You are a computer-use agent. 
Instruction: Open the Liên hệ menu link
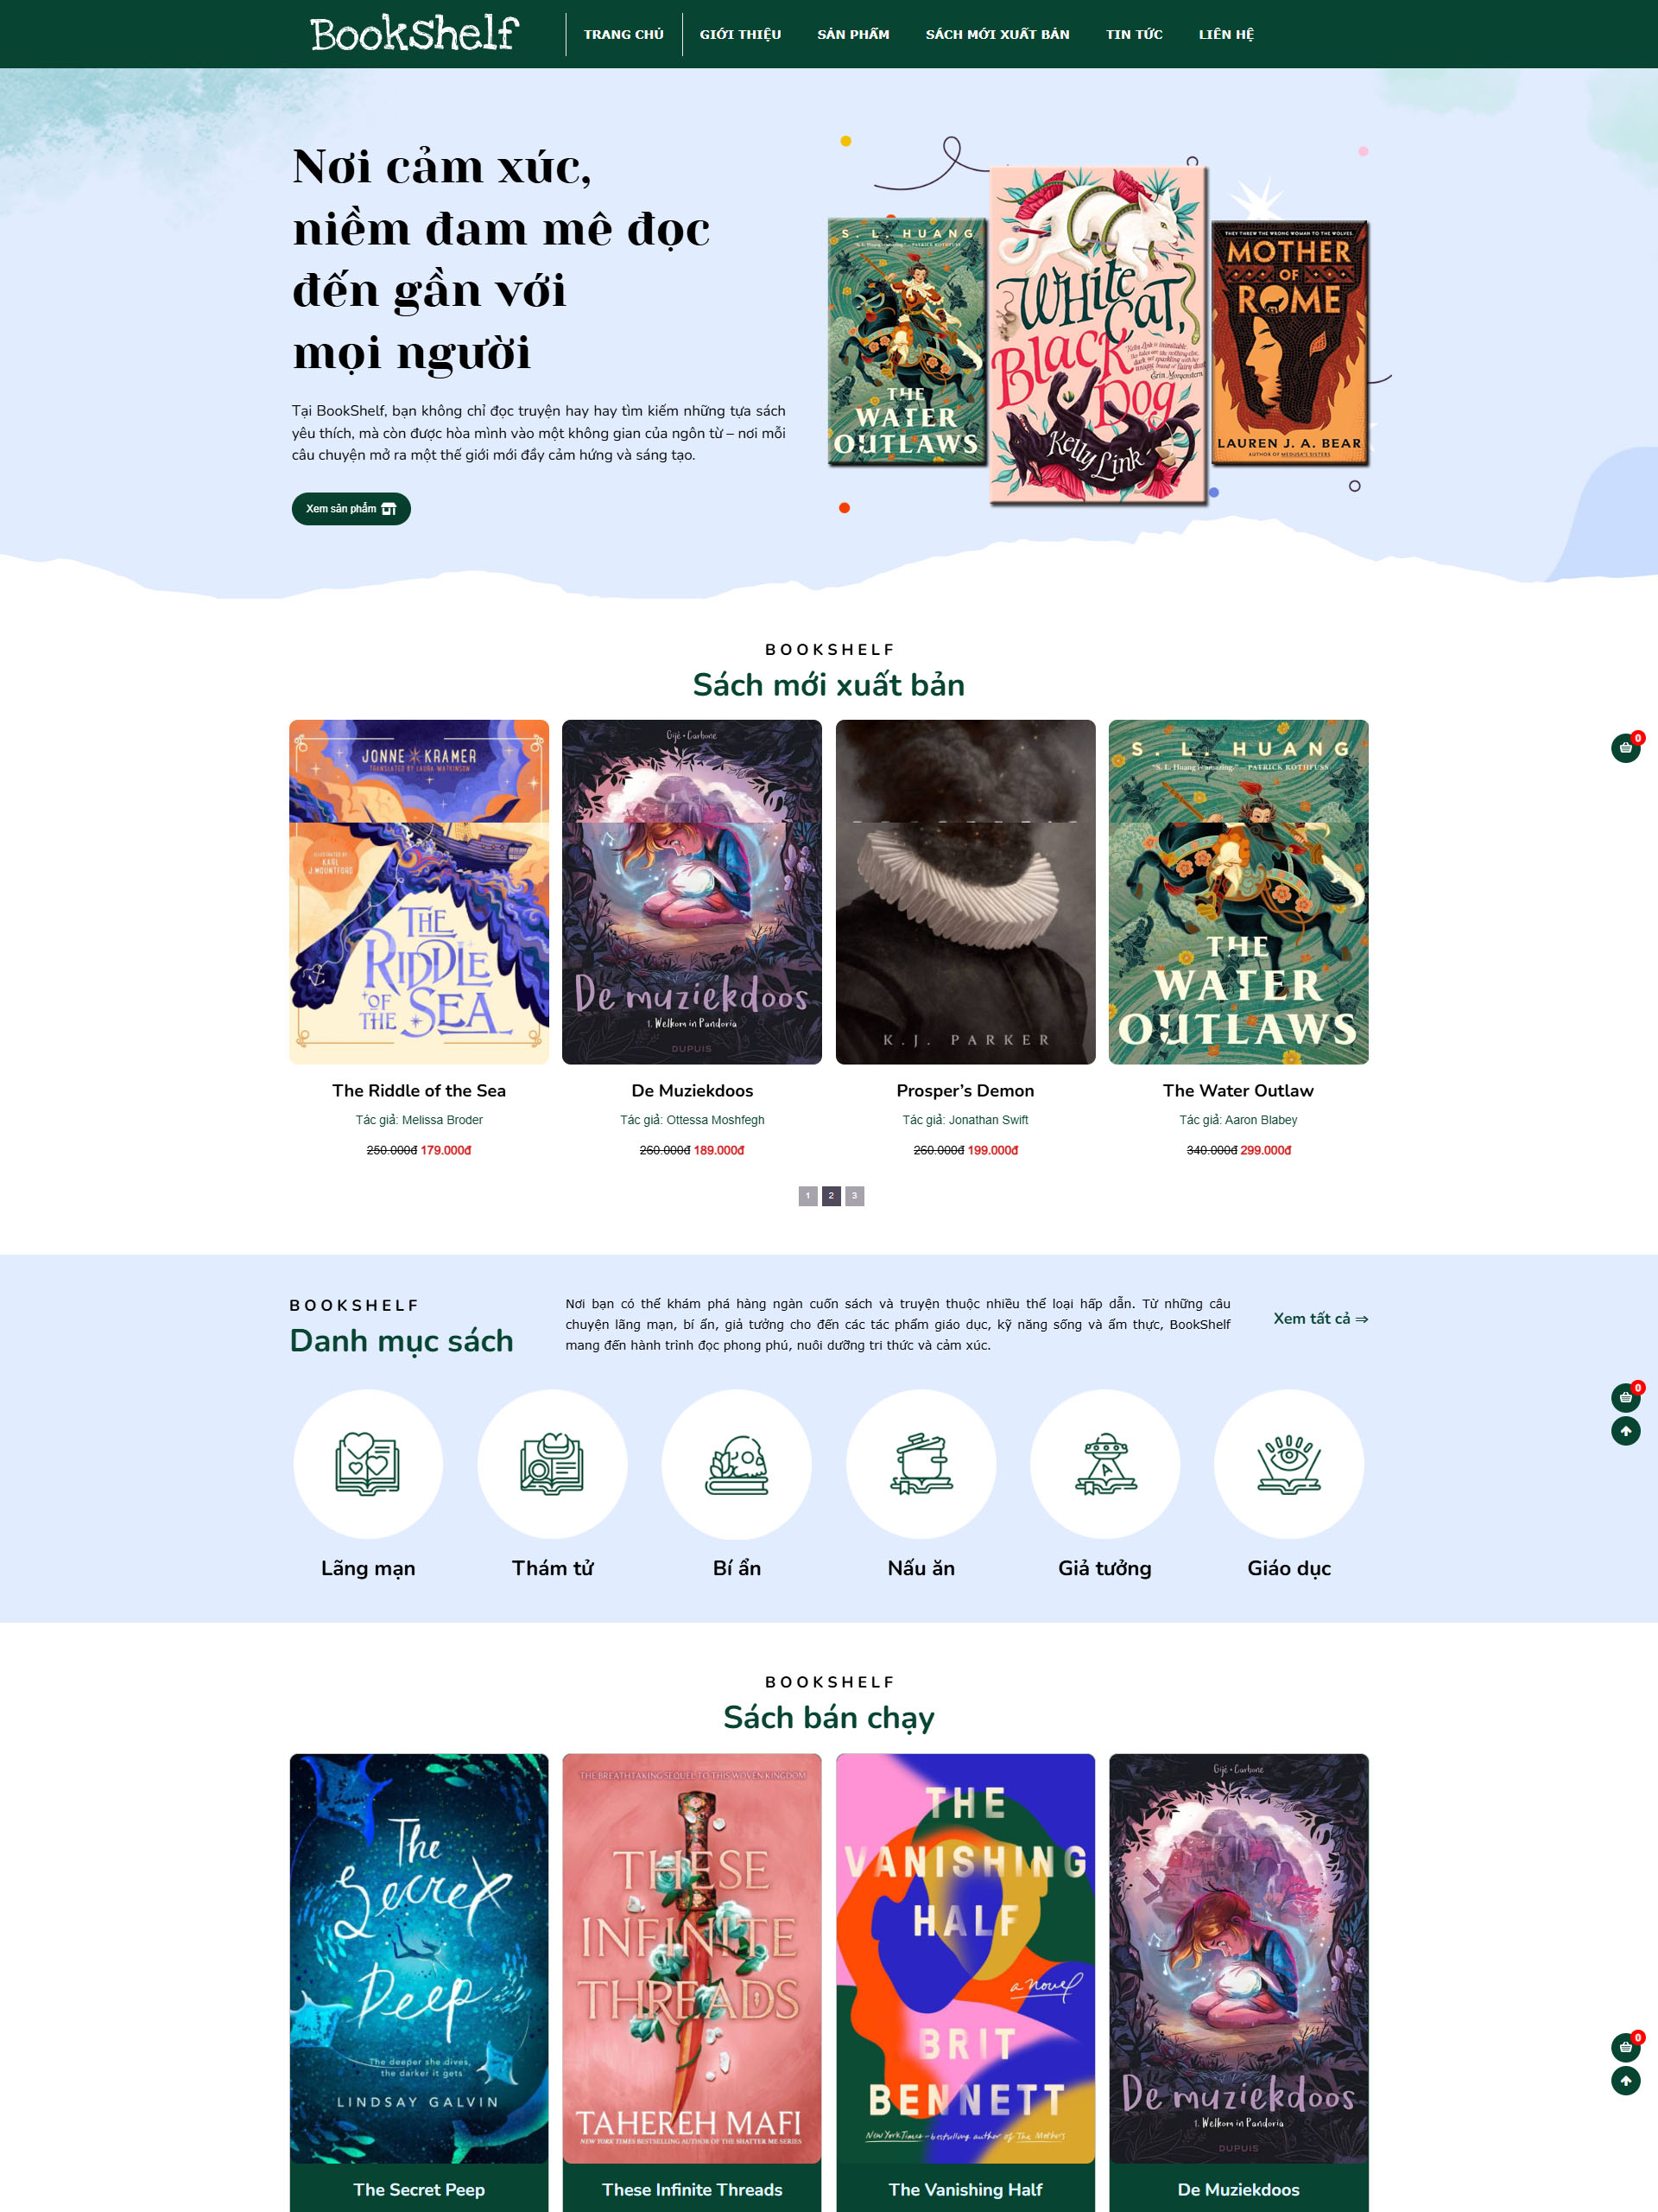tap(1226, 34)
